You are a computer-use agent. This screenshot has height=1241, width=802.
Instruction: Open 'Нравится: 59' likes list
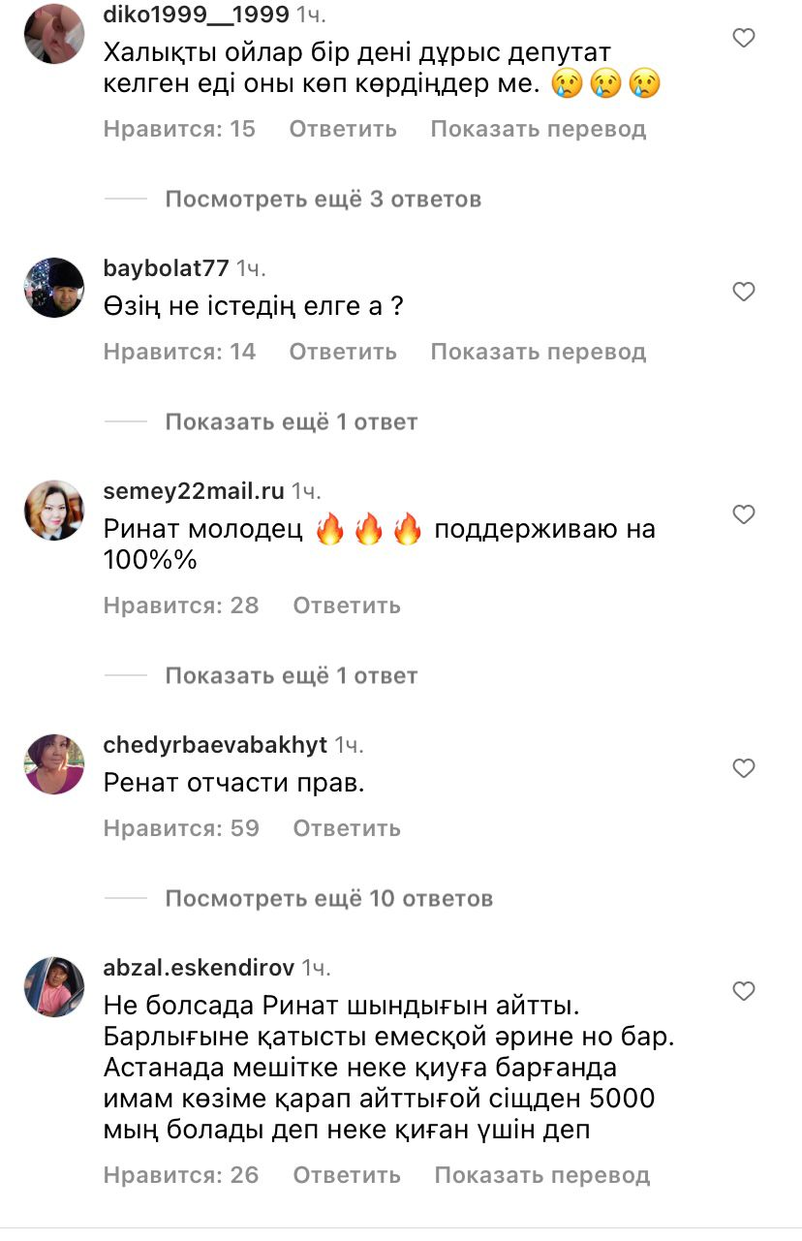(x=181, y=828)
